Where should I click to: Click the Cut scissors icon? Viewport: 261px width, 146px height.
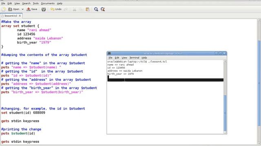tap(74, 9)
